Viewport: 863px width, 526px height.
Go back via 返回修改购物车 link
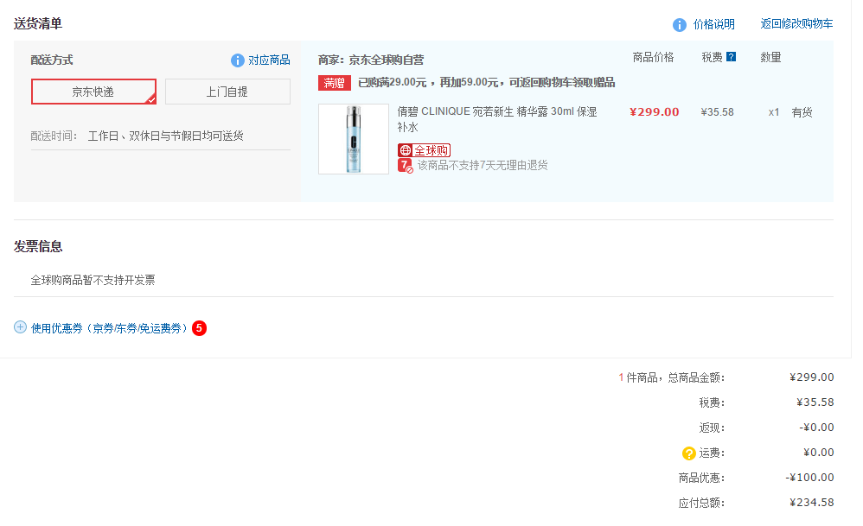tap(796, 23)
